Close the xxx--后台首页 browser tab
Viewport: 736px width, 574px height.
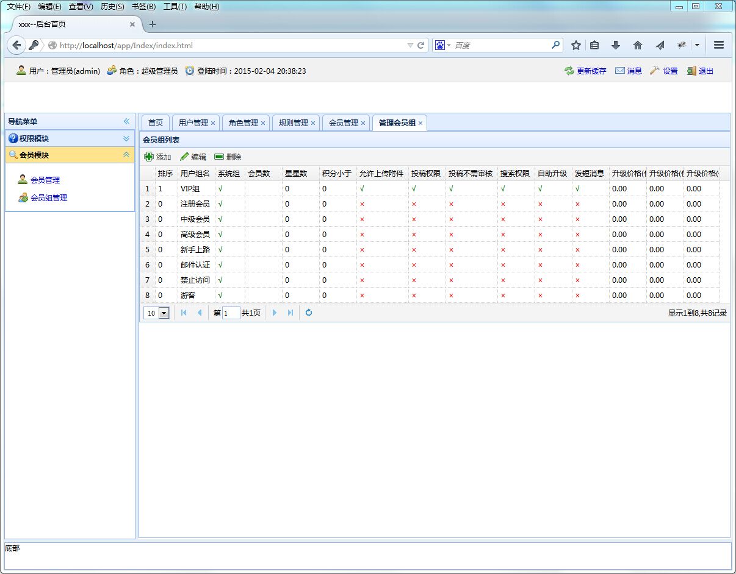pyautogui.click(x=132, y=24)
